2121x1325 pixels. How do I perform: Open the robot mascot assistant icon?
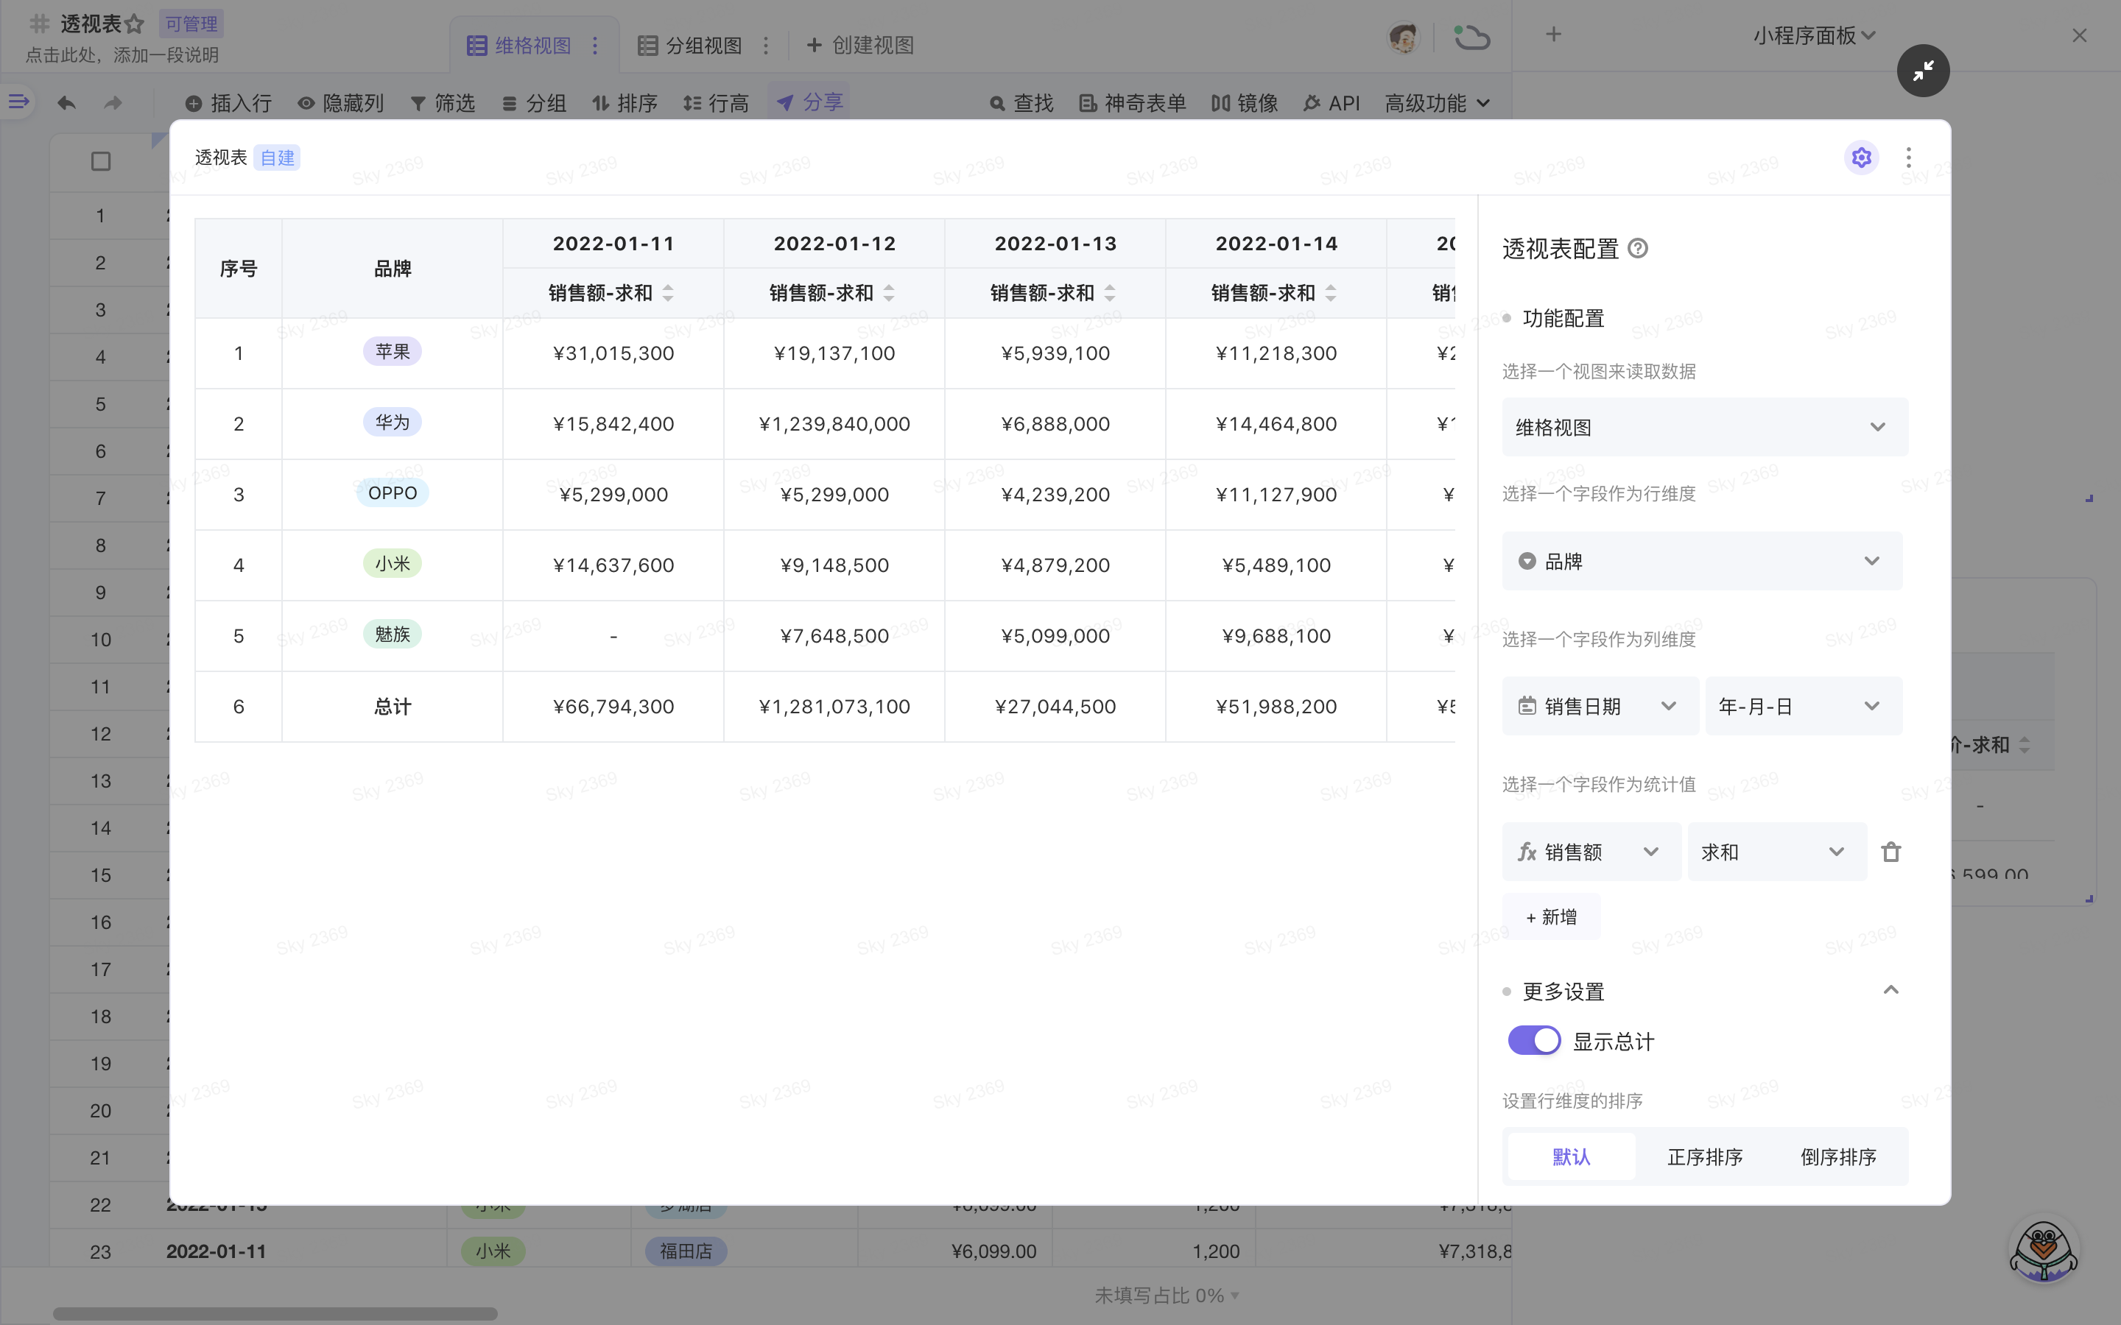click(x=2043, y=1250)
